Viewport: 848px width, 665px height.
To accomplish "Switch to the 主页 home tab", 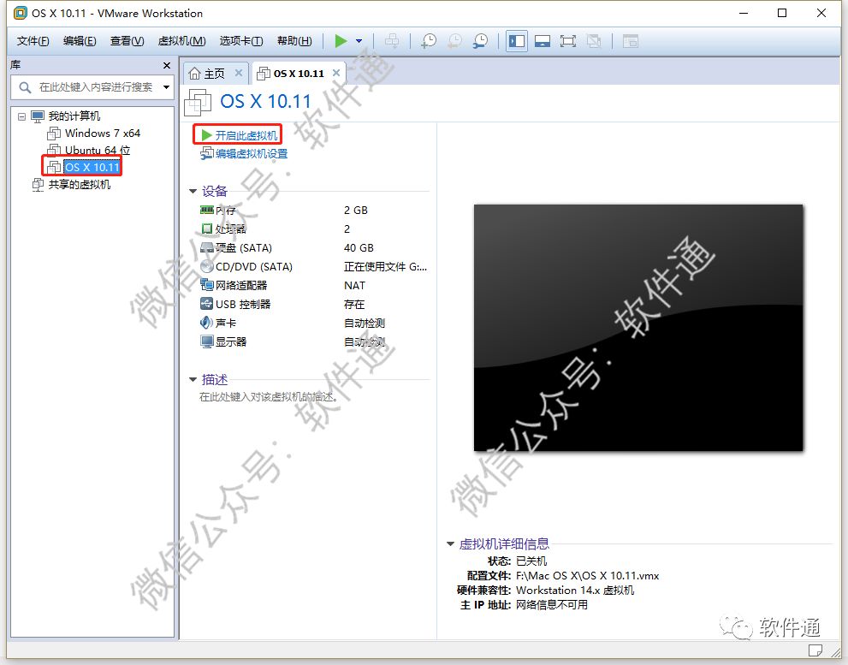I will (214, 74).
